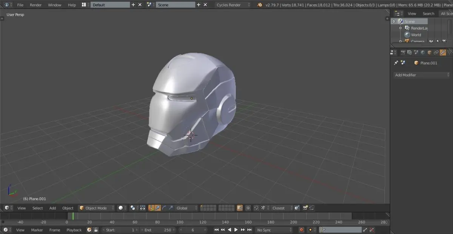Click the snap element icon
The height and width of the screenshot is (234, 453).
(x=264, y=208)
